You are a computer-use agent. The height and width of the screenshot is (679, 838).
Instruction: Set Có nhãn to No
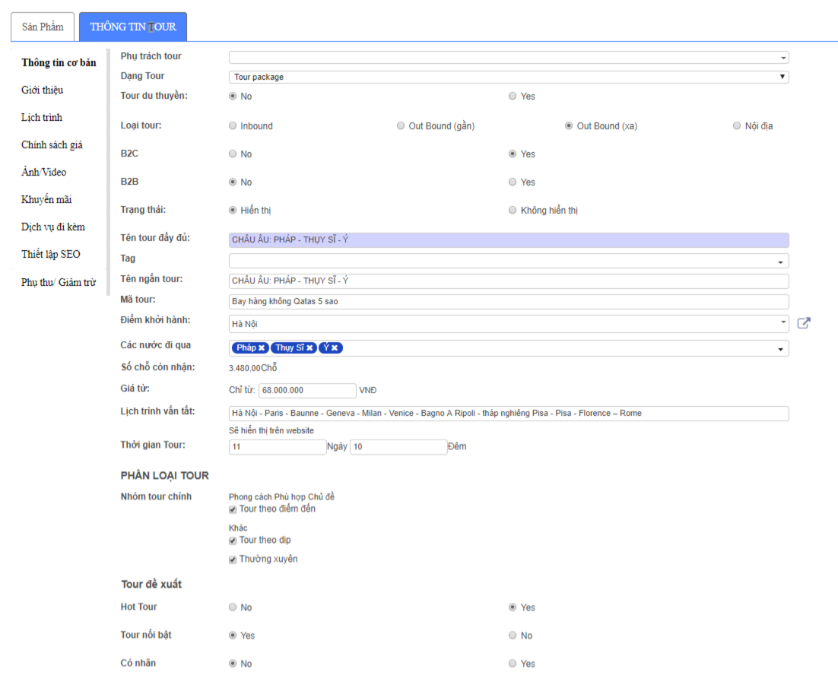(x=233, y=664)
